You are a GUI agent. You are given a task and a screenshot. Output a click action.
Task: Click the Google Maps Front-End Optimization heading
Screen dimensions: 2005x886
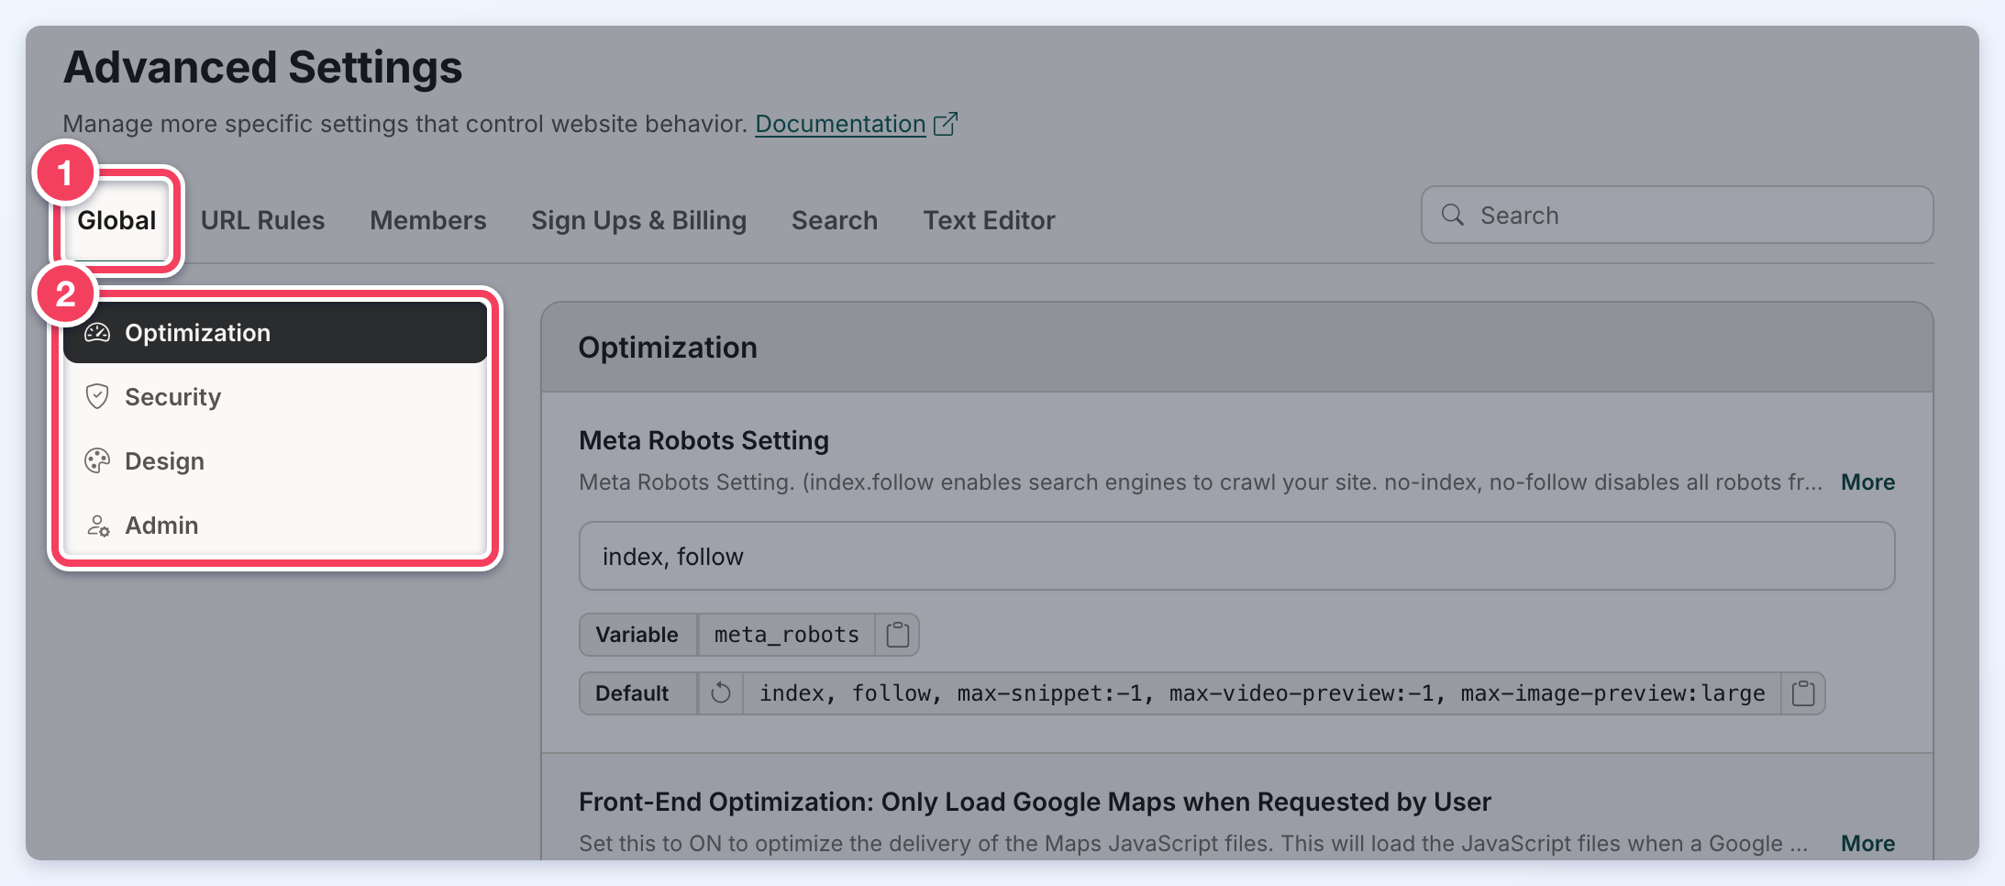1035,803
